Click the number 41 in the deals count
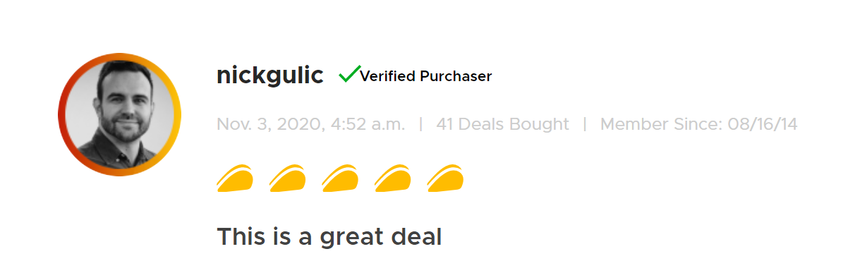Screen dimensions: 867x273 coord(444,125)
